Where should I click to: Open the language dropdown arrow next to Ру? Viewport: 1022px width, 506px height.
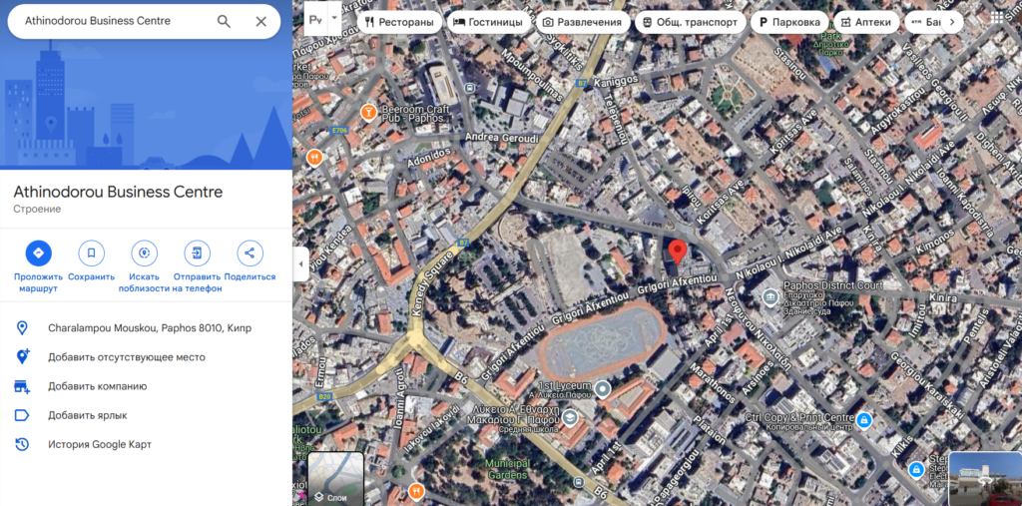click(334, 19)
